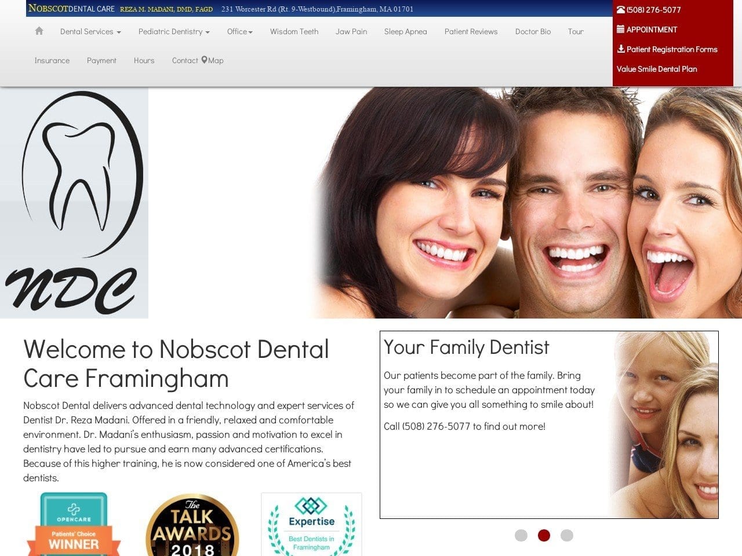Viewport: 742px width, 556px height.
Task: Open the Payment page
Action: coord(101,60)
